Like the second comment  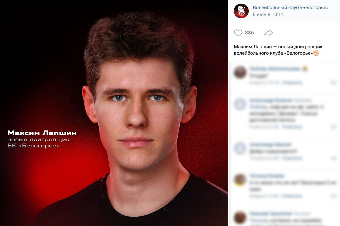tap(333, 127)
